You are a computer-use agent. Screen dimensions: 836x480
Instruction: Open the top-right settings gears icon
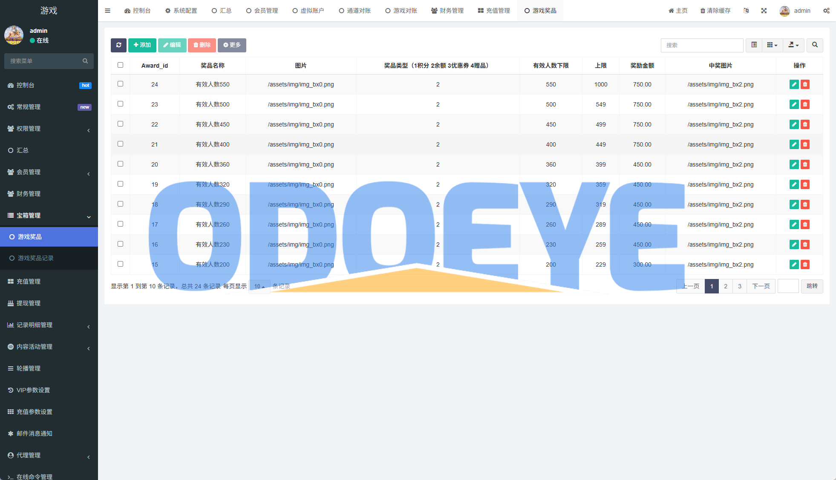826,11
